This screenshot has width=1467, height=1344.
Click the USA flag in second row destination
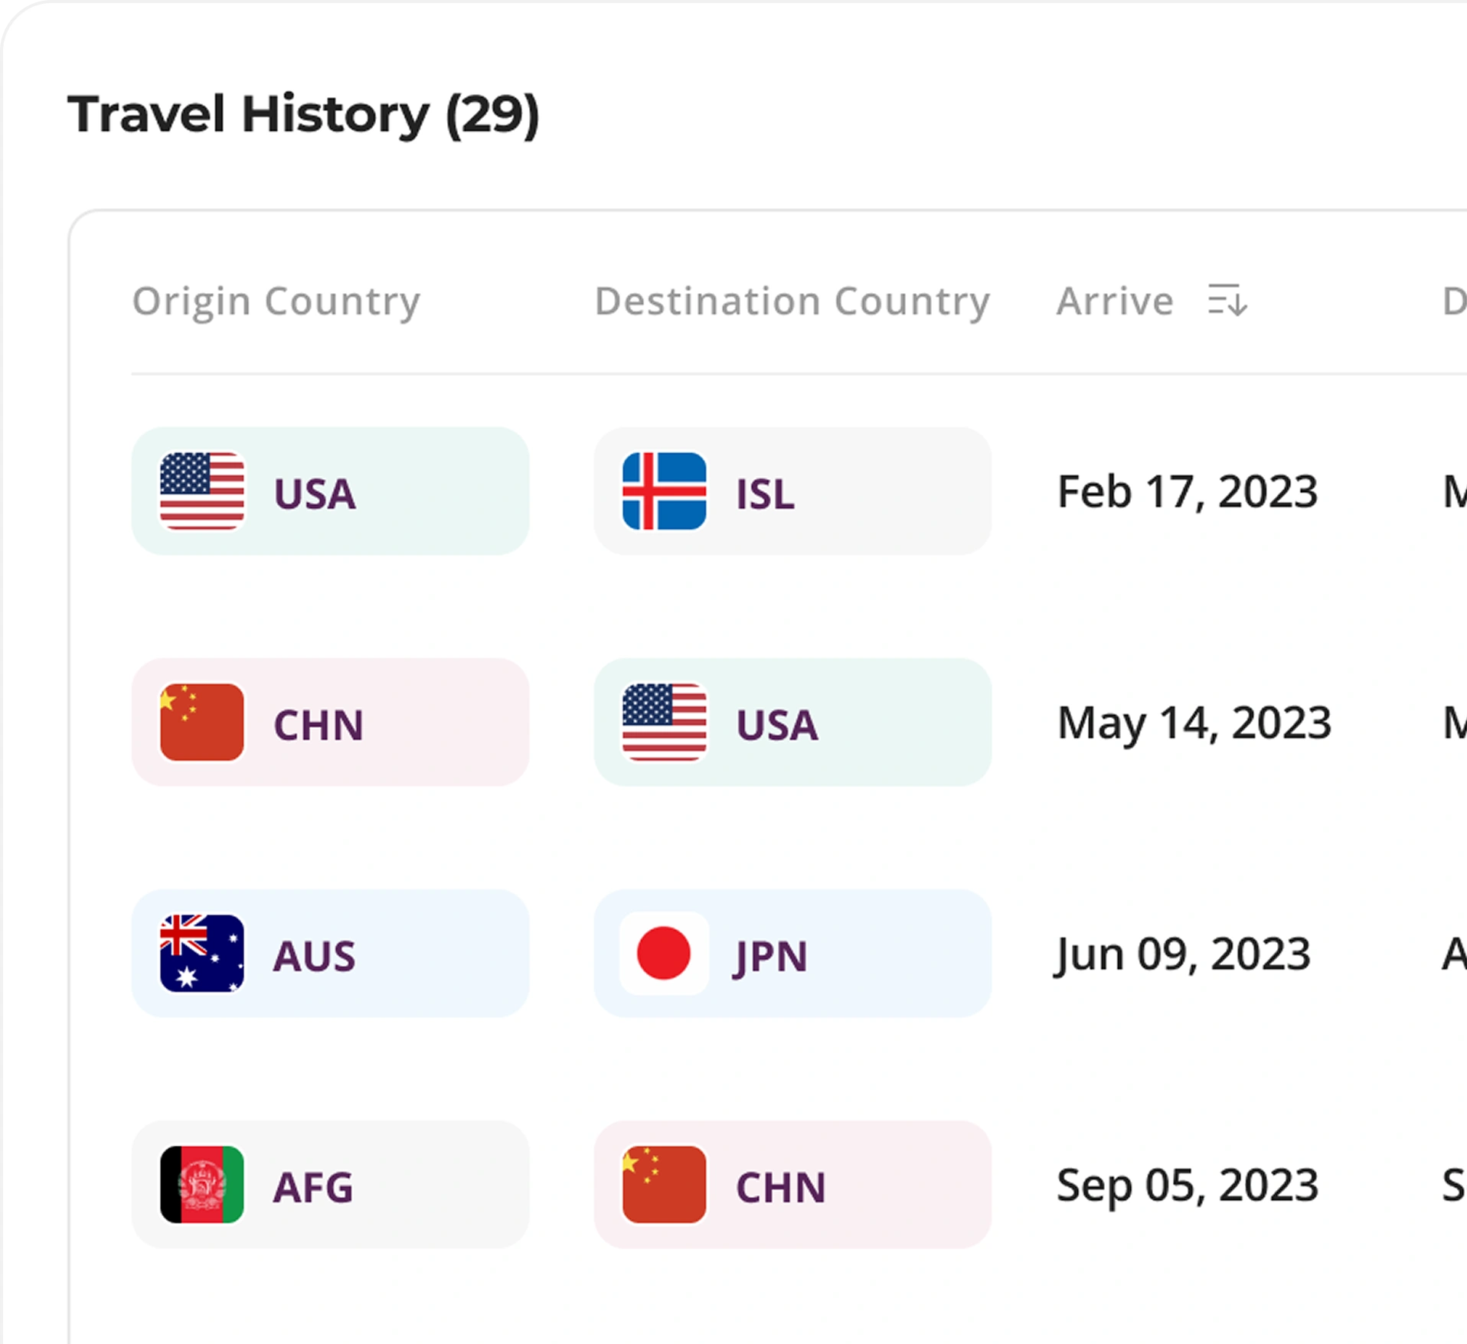click(x=664, y=723)
